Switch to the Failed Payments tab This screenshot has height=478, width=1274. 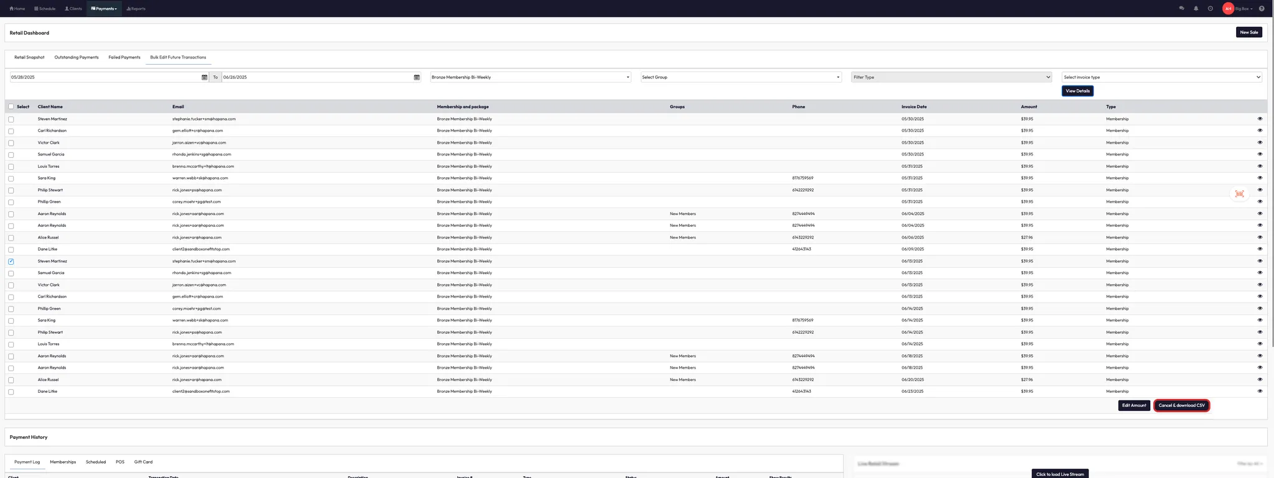(124, 57)
